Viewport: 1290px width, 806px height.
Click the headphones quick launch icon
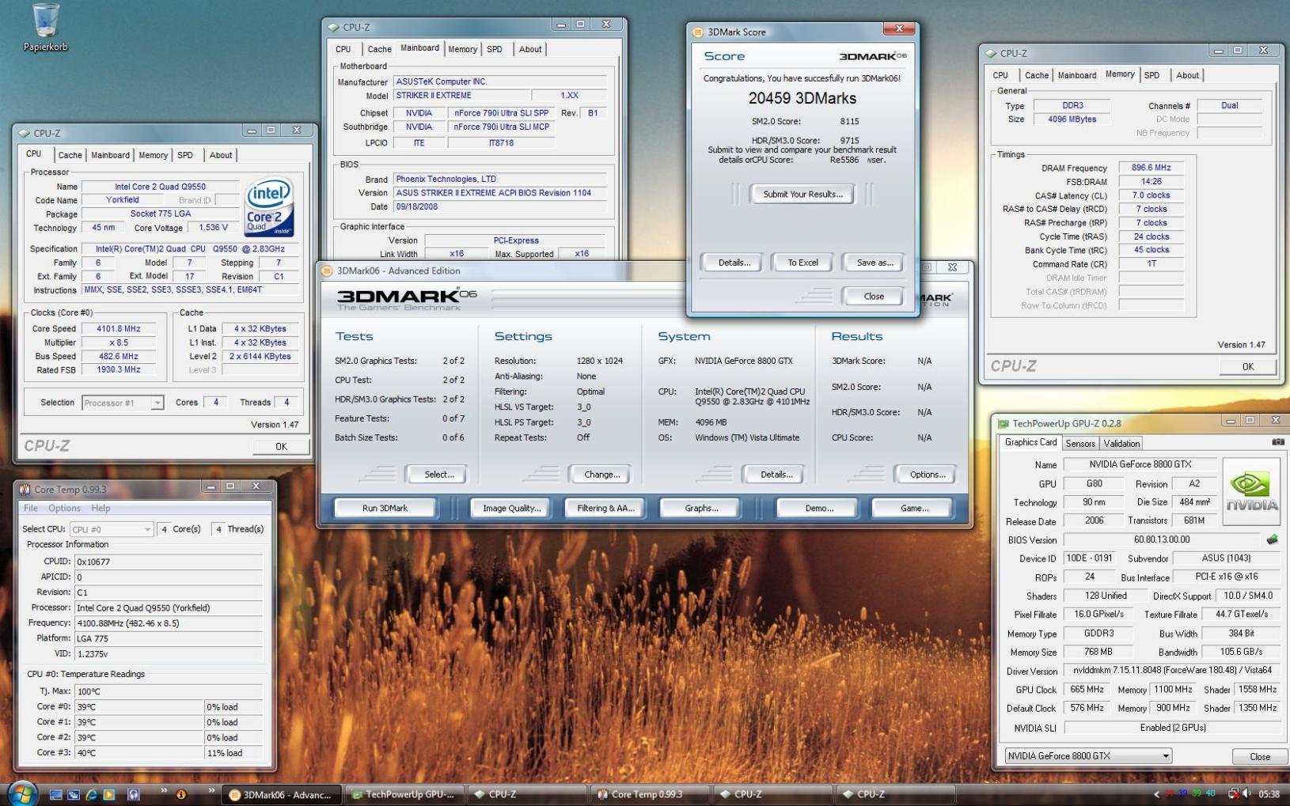(134, 794)
